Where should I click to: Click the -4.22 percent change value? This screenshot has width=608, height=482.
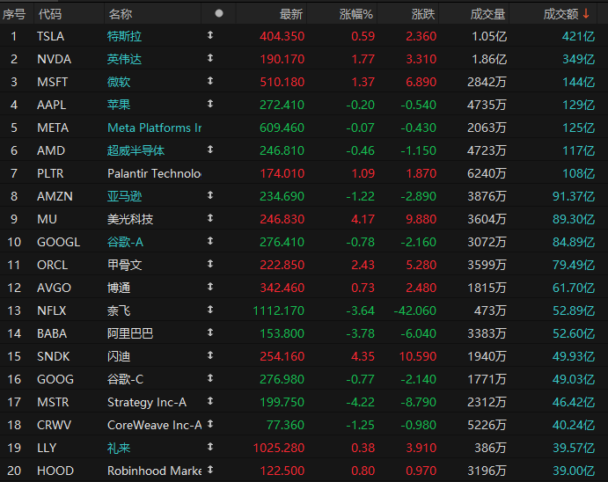(x=360, y=402)
